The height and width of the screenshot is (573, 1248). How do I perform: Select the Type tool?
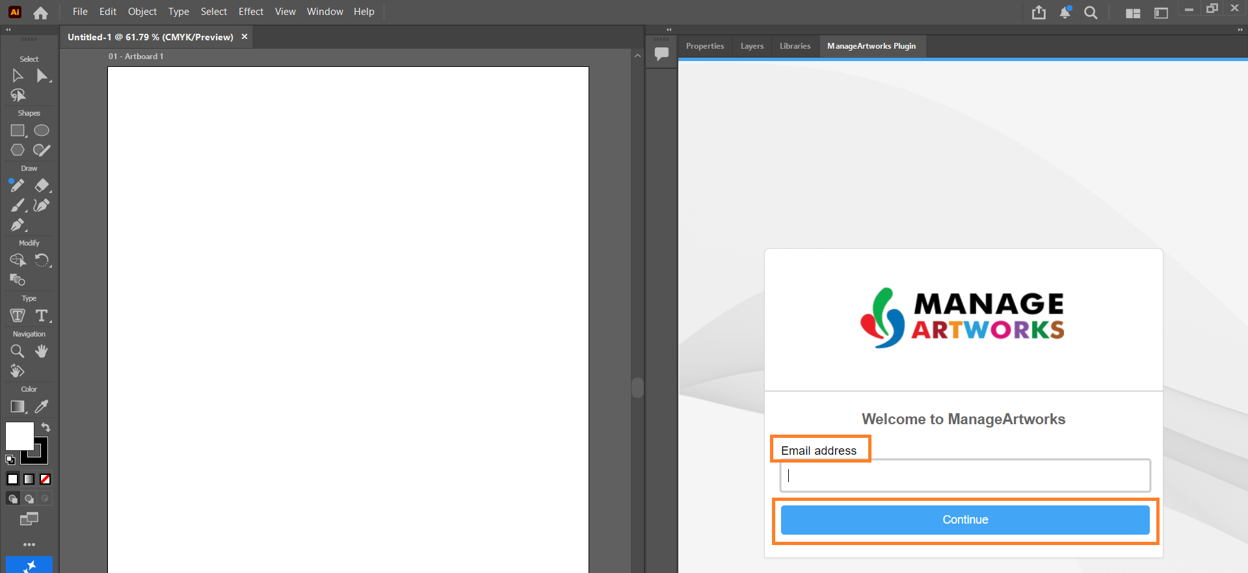[x=42, y=316]
